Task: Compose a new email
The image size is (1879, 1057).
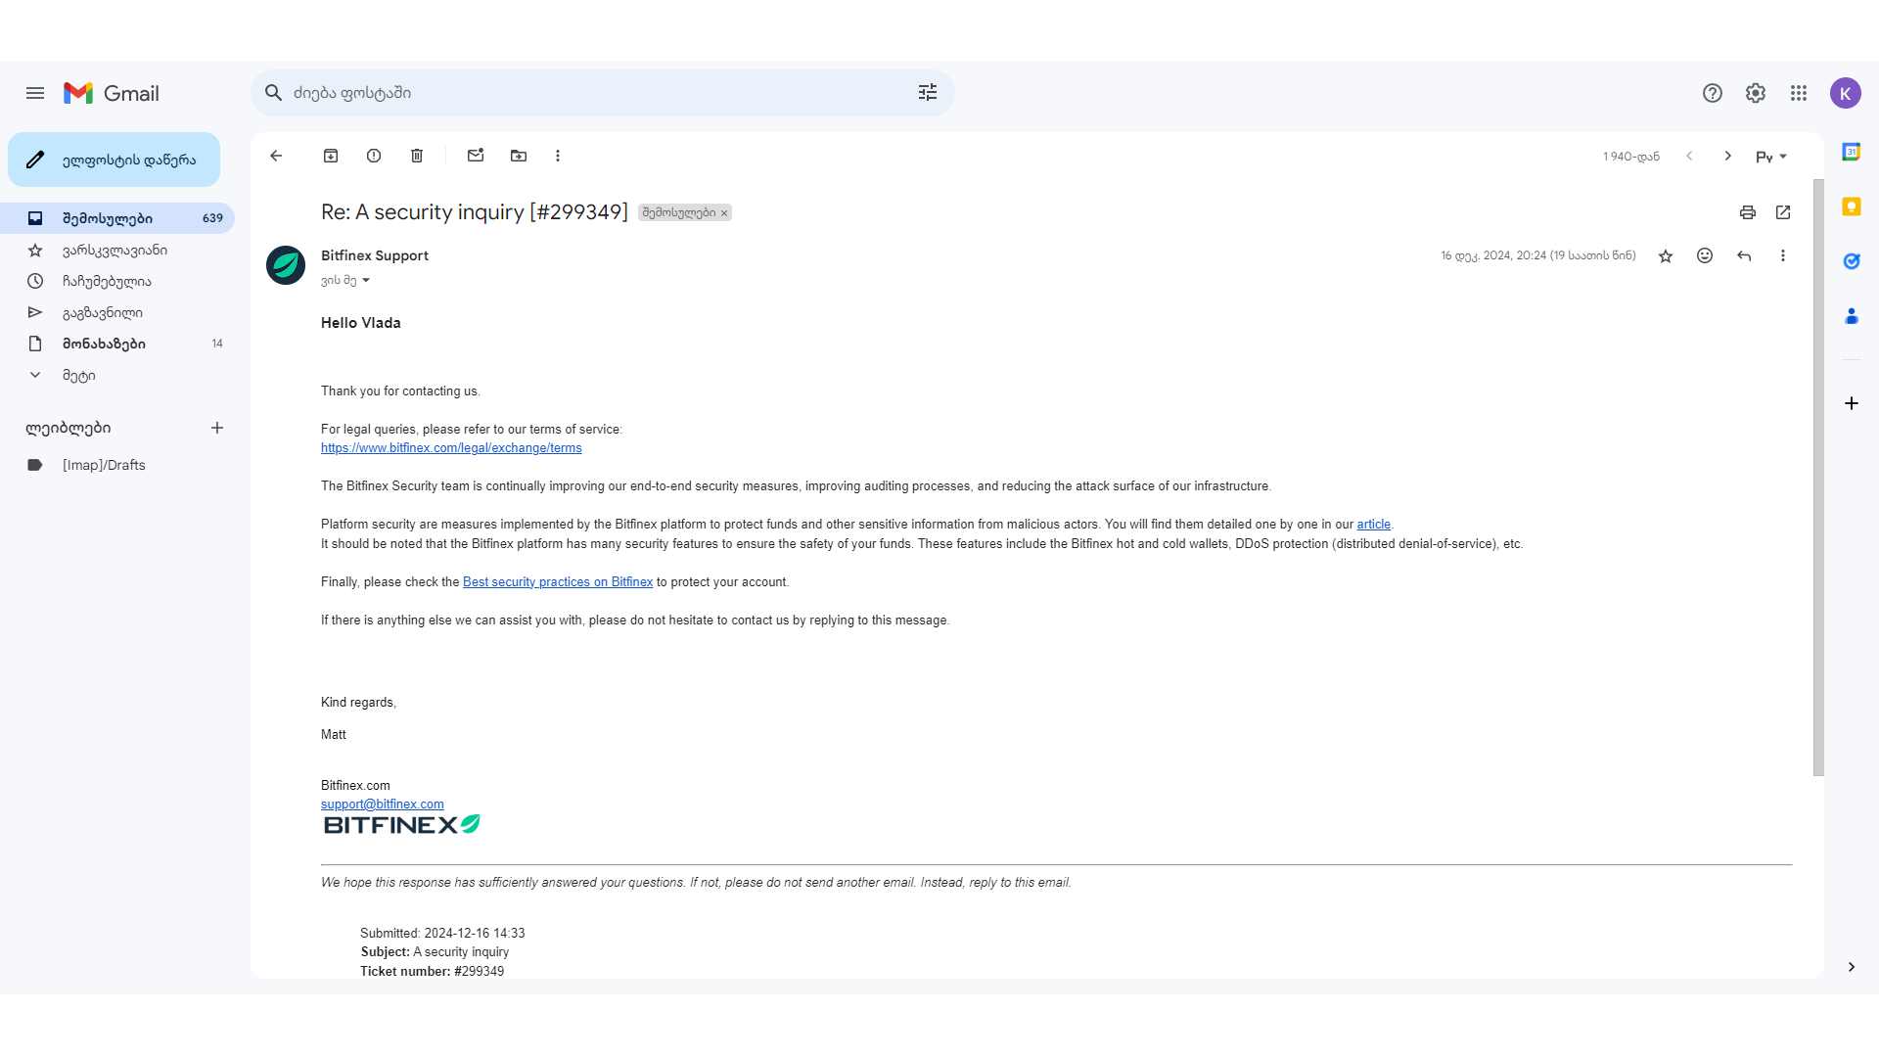Action: click(114, 160)
